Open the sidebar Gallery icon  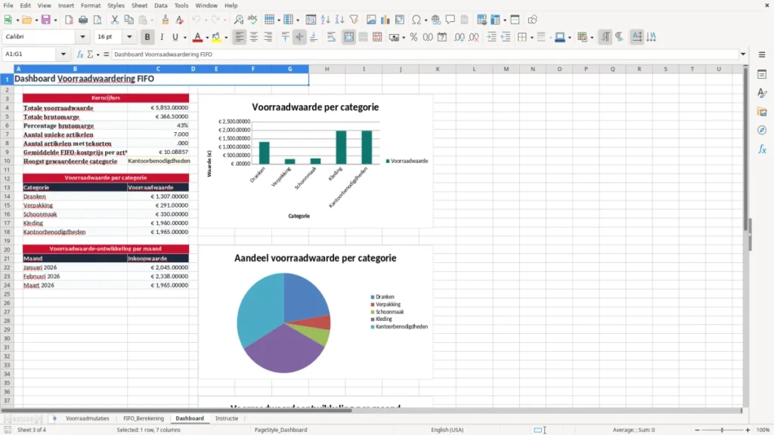point(762,112)
